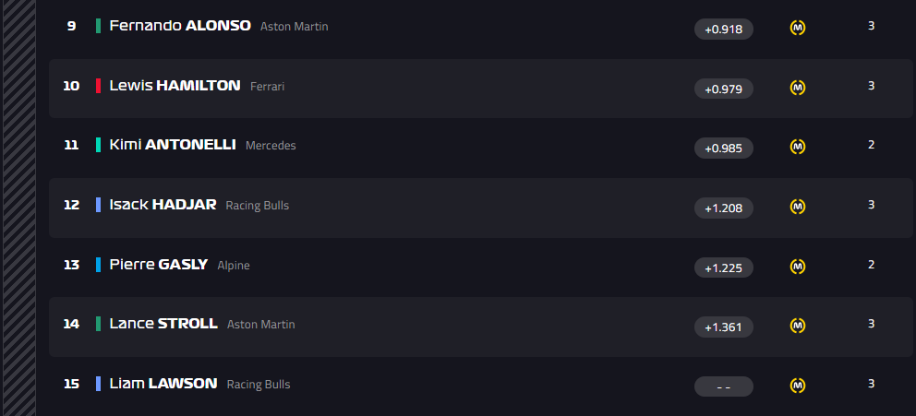The width and height of the screenshot is (916, 416).
Task: Click the medium tyre icon for Hadjar
Action: pyautogui.click(x=798, y=207)
